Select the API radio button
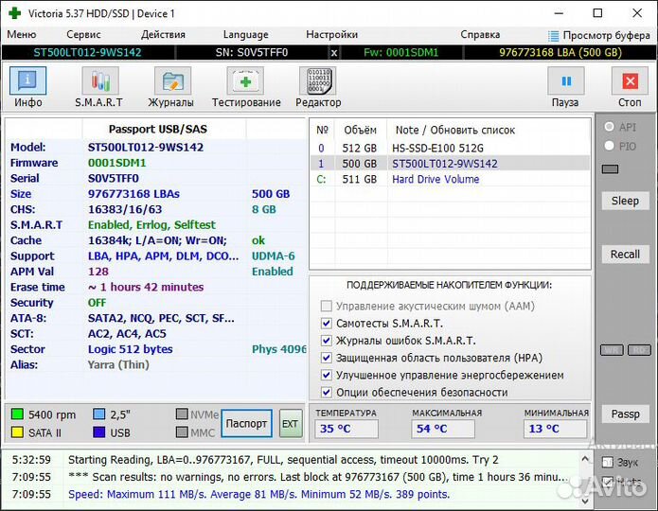The width and height of the screenshot is (658, 511). tap(609, 126)
